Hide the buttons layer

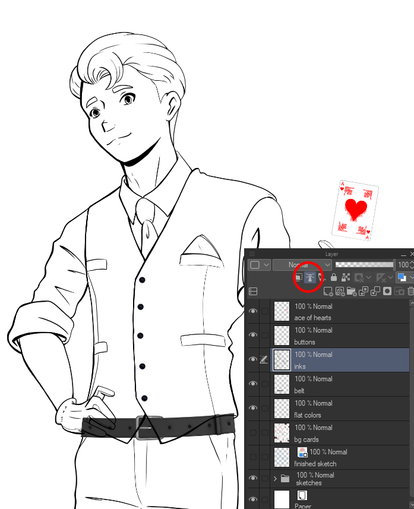253,334
